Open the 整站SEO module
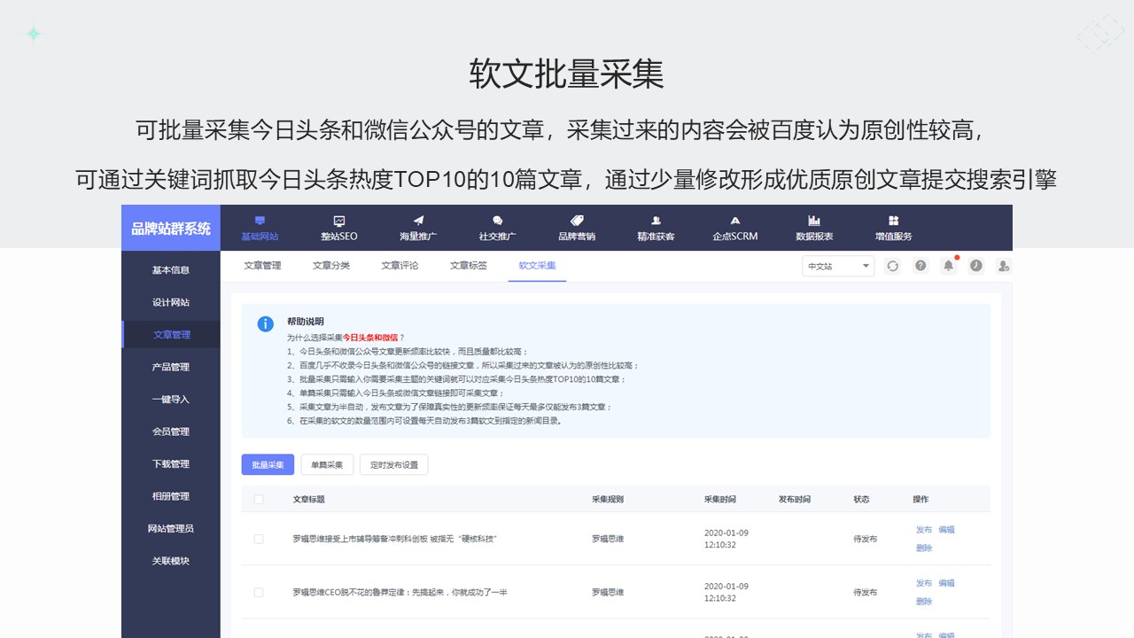The width and height of the screenshot is (1134, 638). pos(338,228)
